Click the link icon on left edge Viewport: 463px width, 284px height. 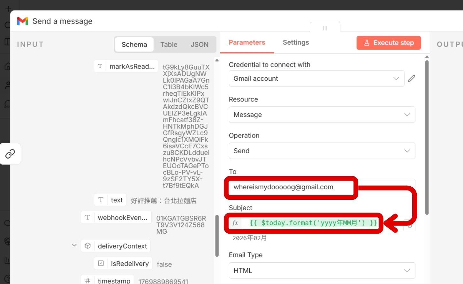(x=10, y=154)
